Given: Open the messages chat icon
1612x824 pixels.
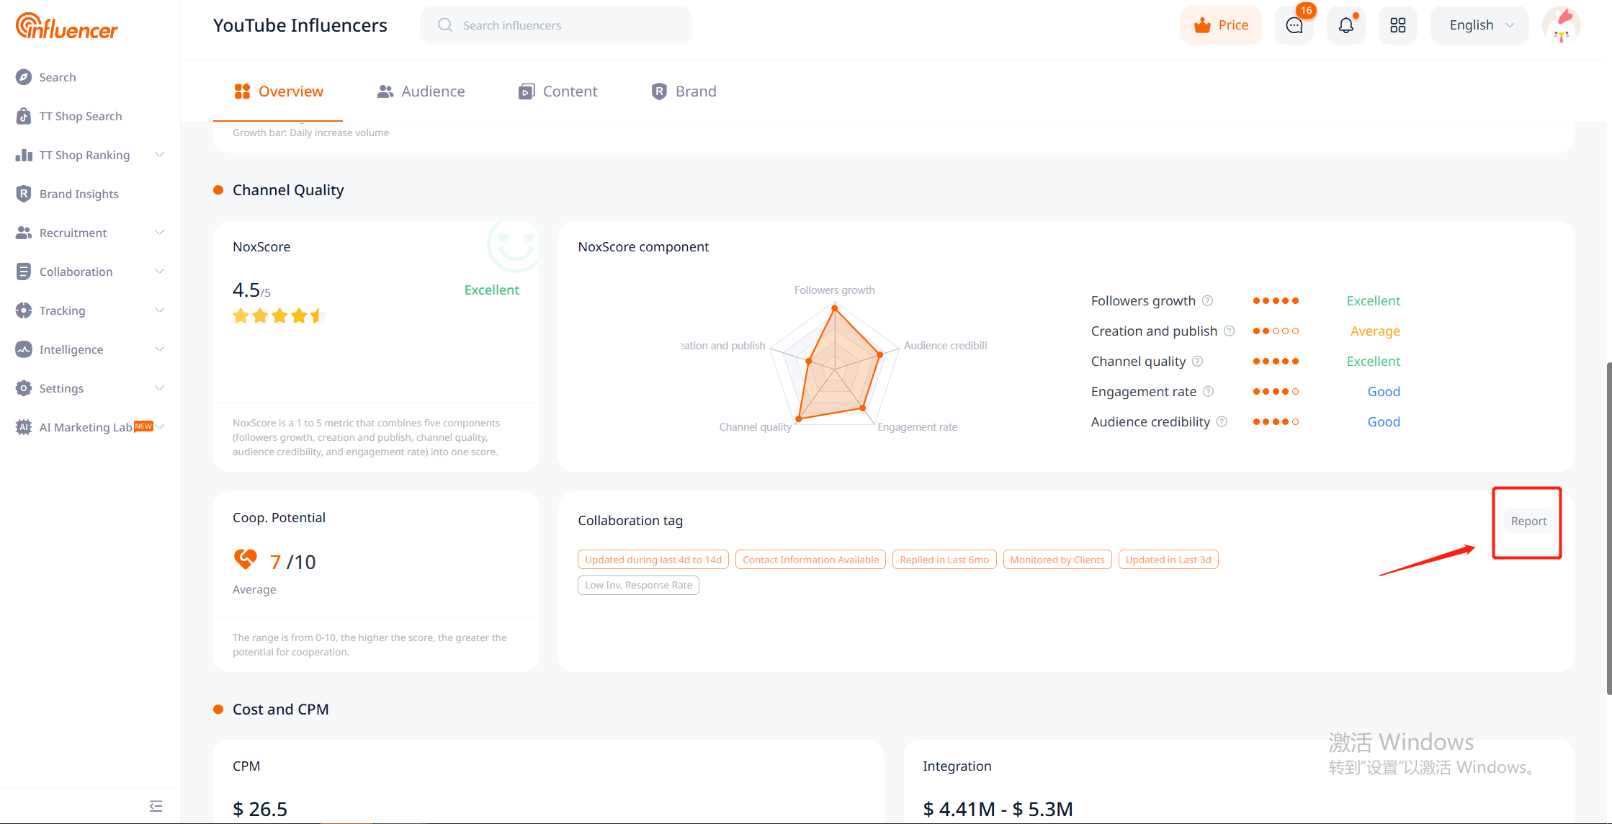Looking at the screenshot, I should [1294, 25].
